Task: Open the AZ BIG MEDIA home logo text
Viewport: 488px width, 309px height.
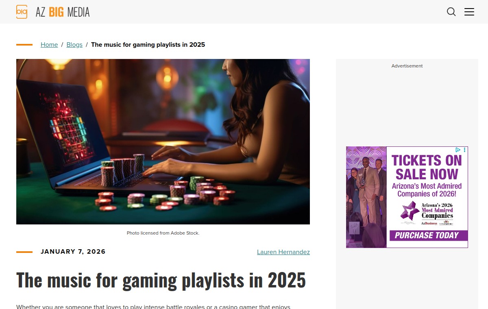Action: click(63, 12)
